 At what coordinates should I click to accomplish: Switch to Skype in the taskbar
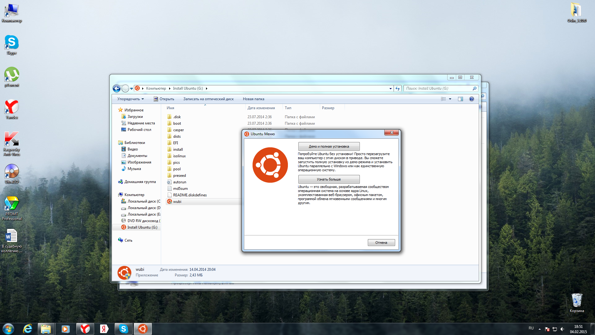click(123, 329)
